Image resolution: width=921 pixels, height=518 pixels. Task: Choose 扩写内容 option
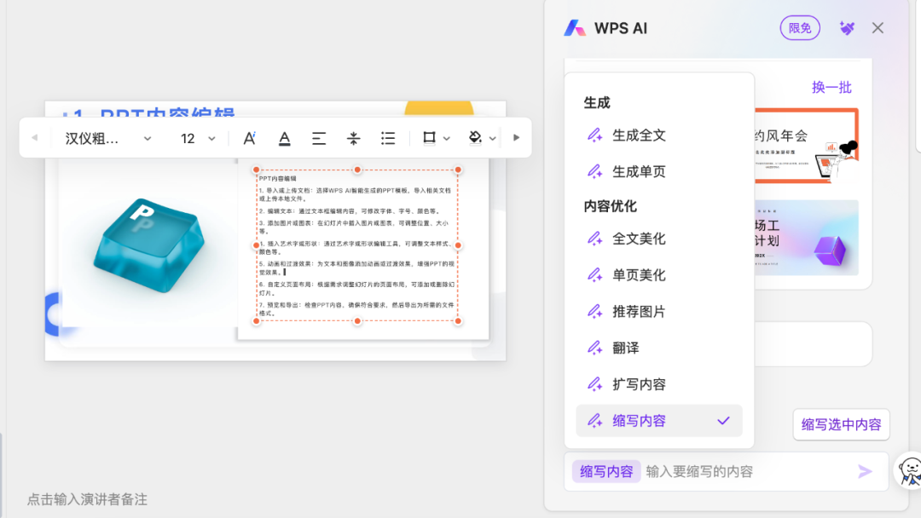[x=659, y=384]
